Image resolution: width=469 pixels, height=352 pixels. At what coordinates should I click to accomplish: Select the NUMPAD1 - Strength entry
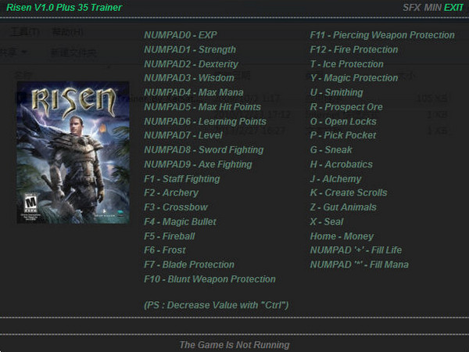tap(190, 50)
